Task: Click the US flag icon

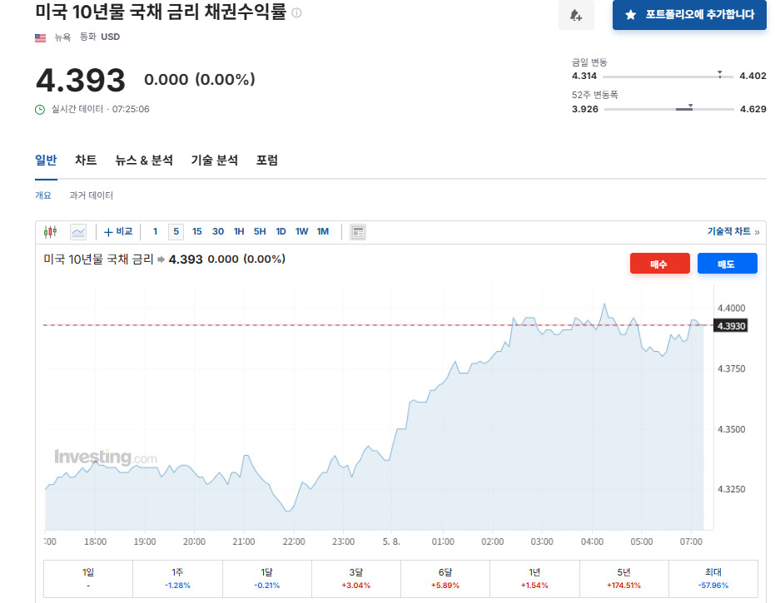Action: [x=40, y=37]
